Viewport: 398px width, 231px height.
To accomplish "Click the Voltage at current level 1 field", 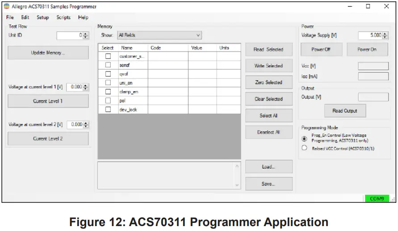I will point(75,87).
